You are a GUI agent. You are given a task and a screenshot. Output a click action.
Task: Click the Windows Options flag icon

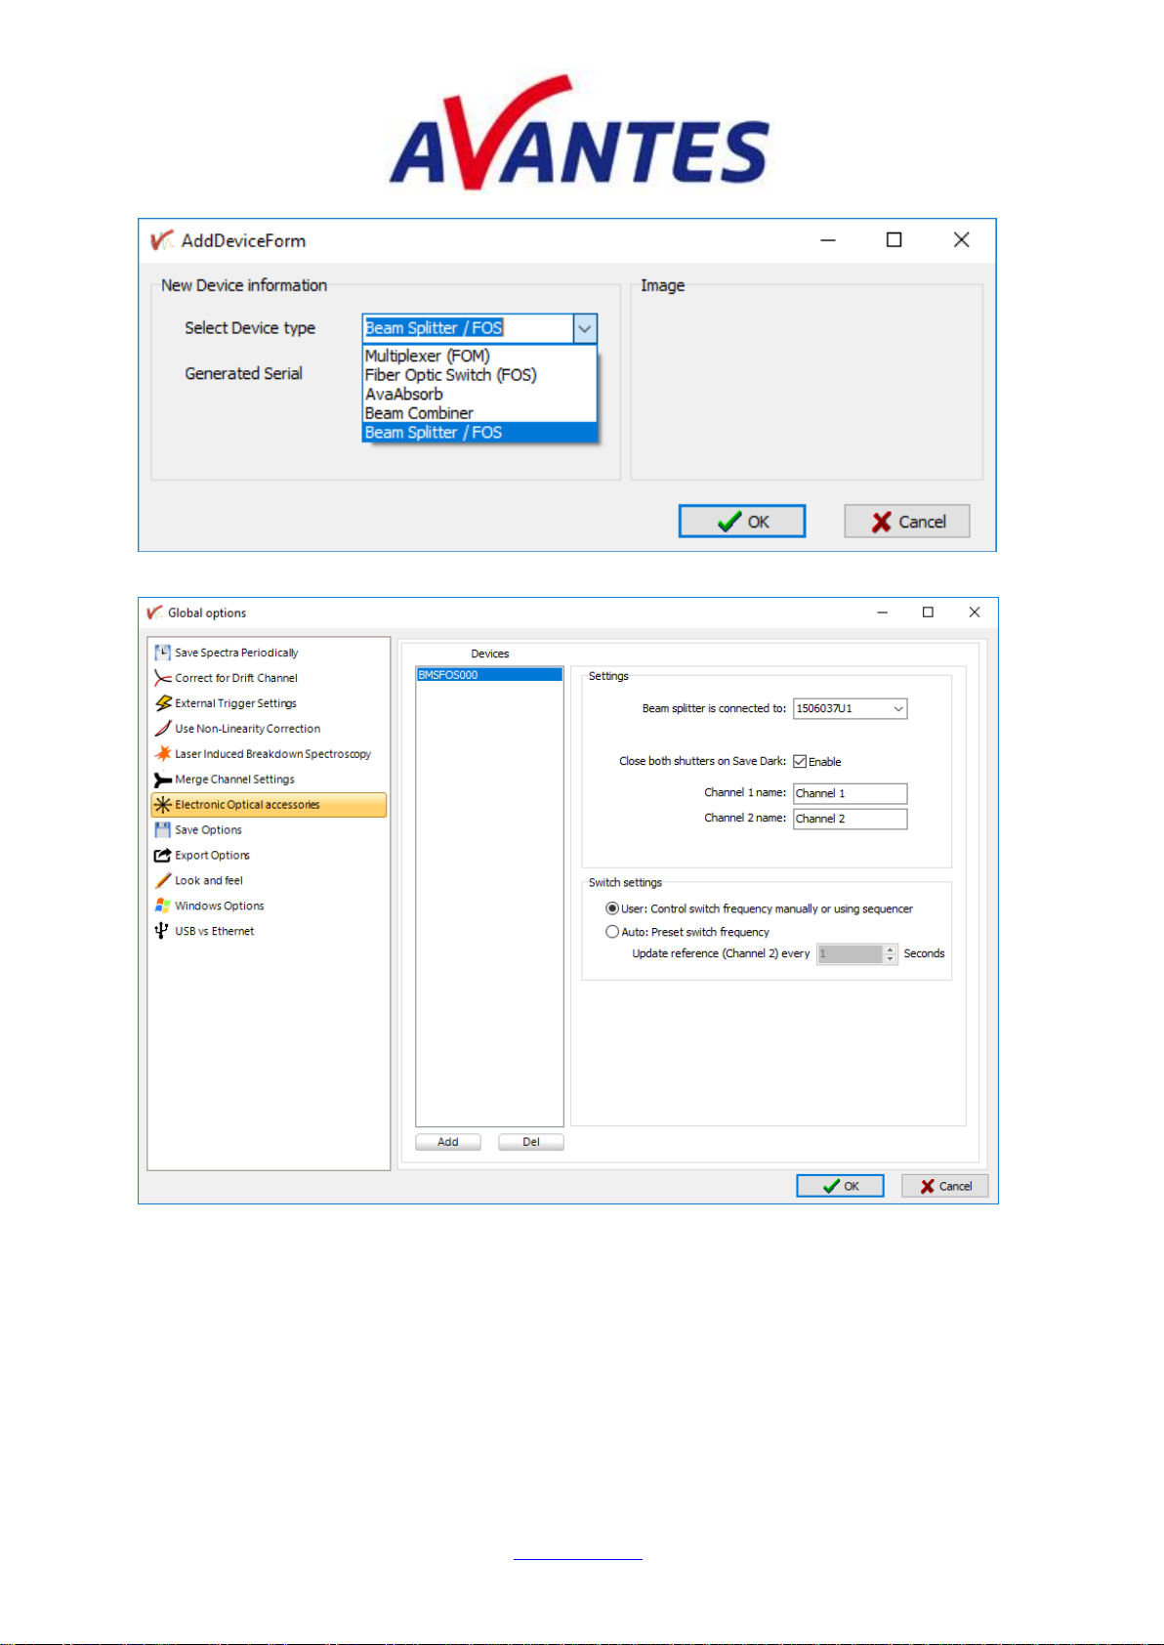pos(163,907)
